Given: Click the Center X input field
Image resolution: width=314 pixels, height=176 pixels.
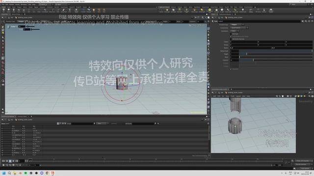Looking at the screenshot, I should (x=243, y=42).
